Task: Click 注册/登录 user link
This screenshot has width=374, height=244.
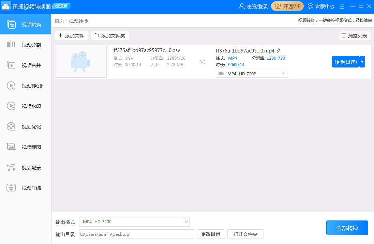Action: 253,6
